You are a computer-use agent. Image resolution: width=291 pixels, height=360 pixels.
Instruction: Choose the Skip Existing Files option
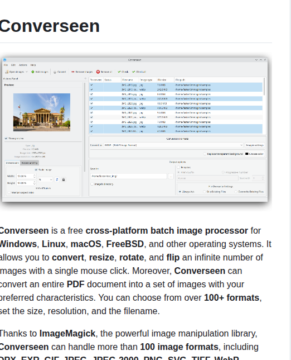[205, 192]
